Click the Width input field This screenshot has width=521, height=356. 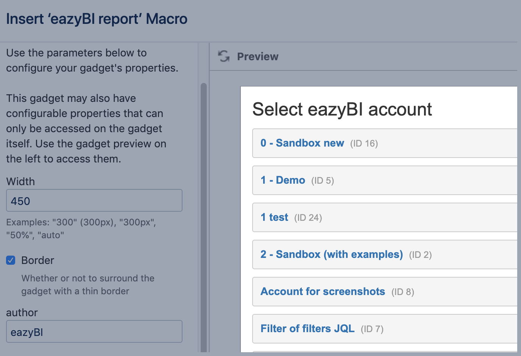(94, 201)
